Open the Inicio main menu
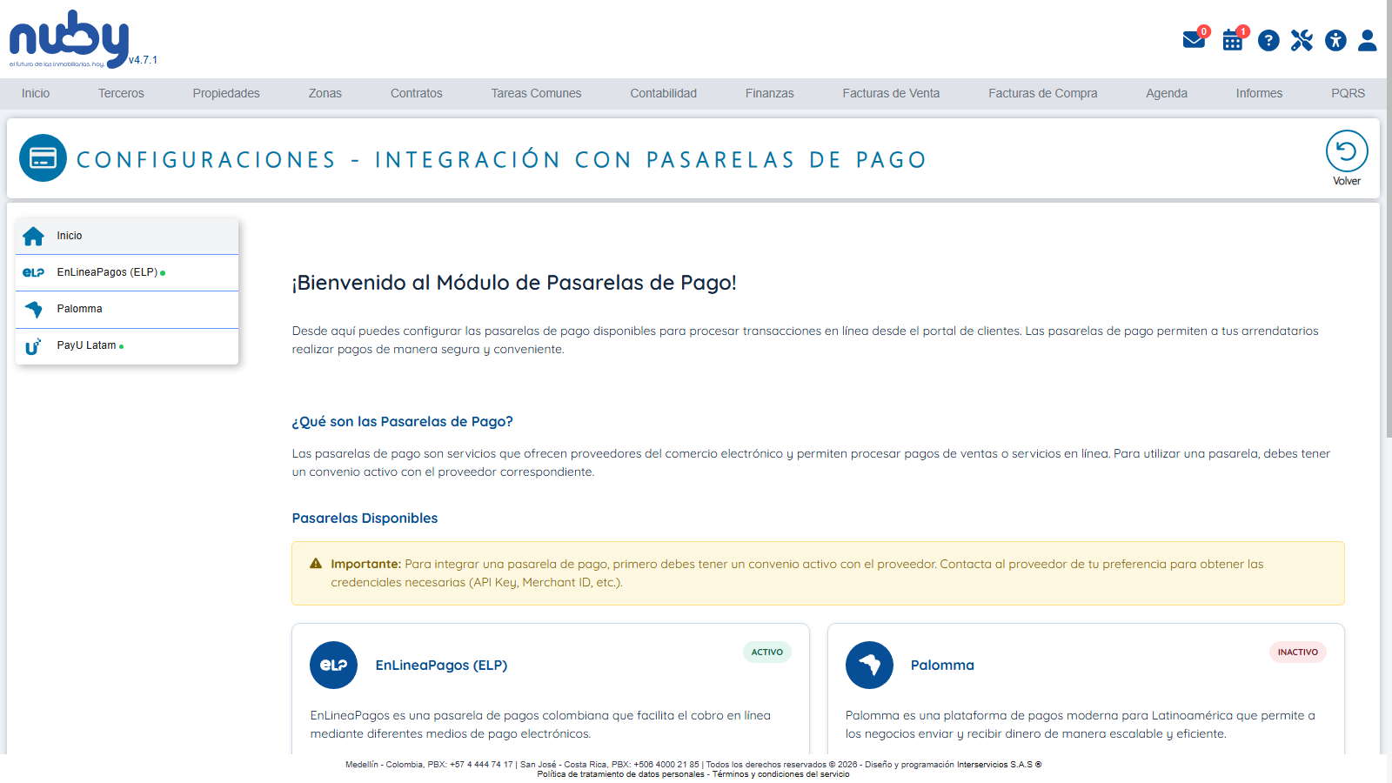 [36, 93]
